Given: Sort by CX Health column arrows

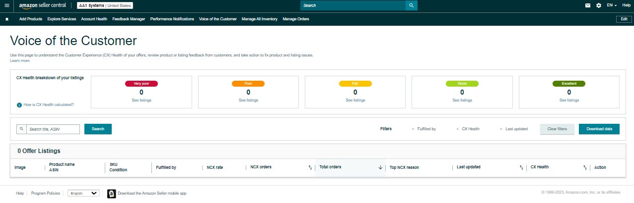Looking at the screenshot, I should pos(585,167).
